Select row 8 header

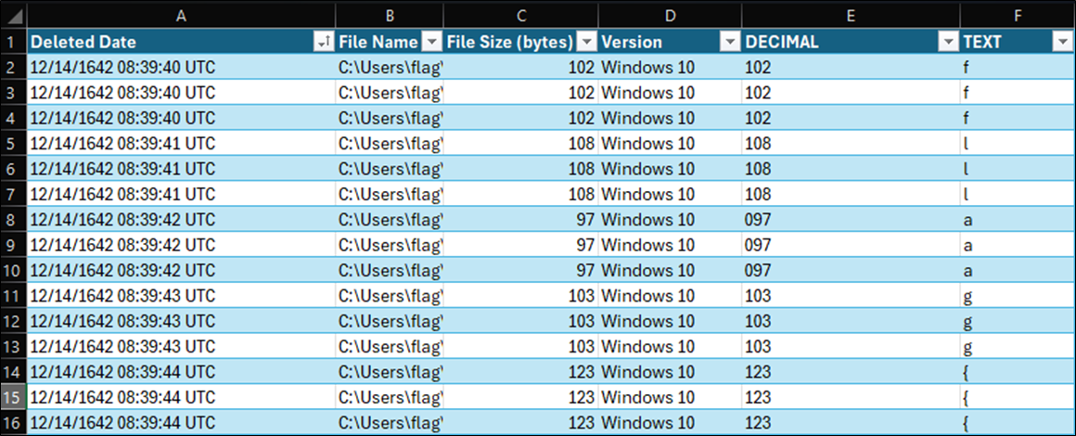pyautogui.click(x=14, y=219)
